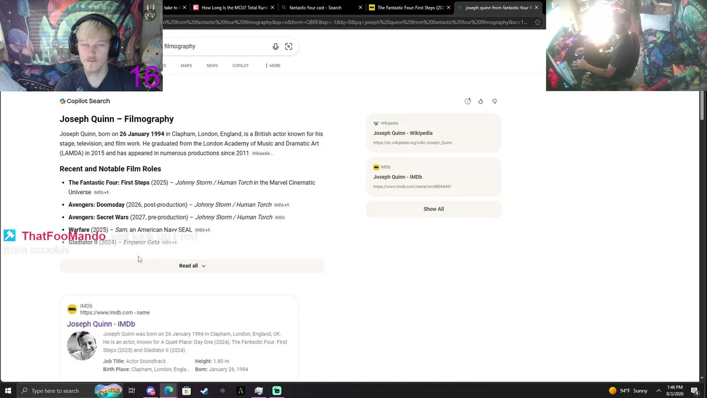This screenshot has height=398, width=707.
Task: Click Joseph Quinn's profile photo thumbnail
Action: [x=82, y=346]
